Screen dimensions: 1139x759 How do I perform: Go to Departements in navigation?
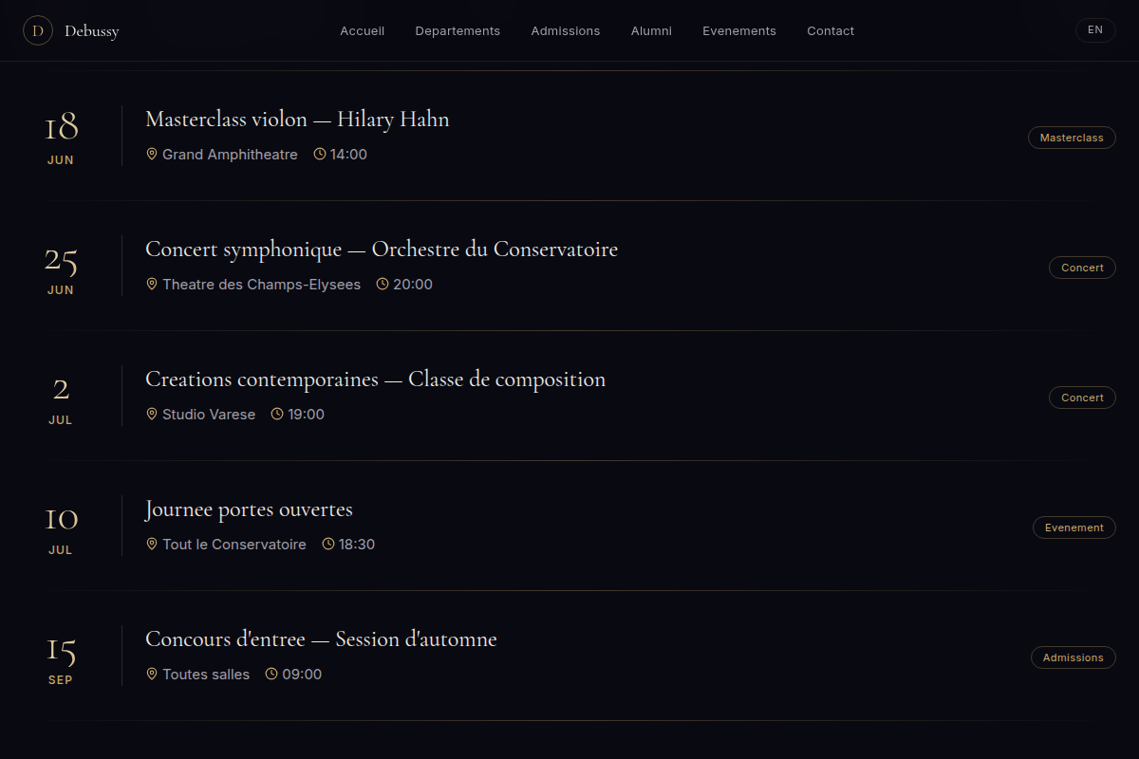457,30
